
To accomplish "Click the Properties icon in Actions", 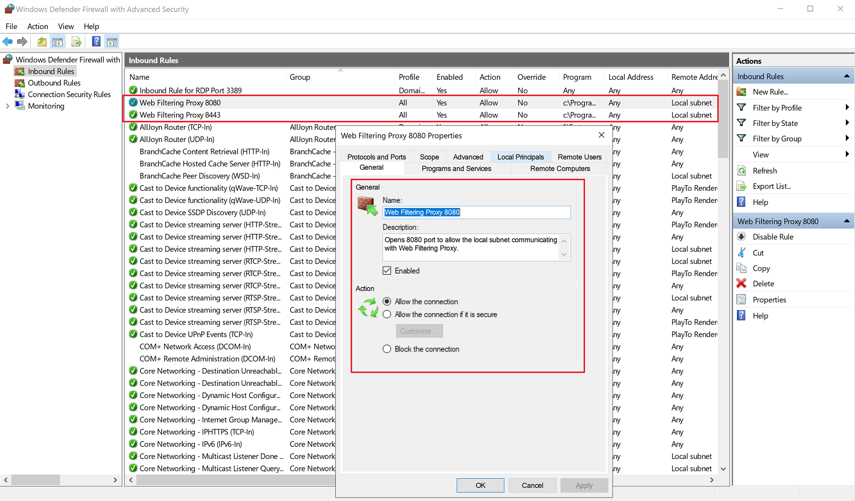I will coord(742,299).
